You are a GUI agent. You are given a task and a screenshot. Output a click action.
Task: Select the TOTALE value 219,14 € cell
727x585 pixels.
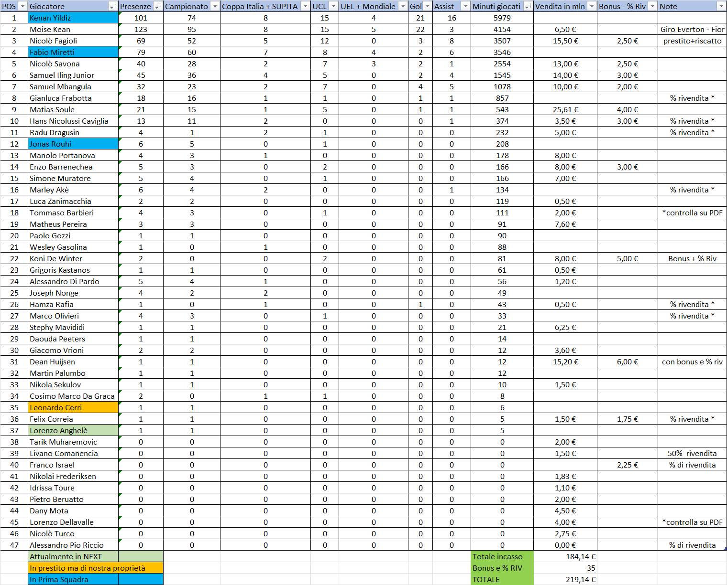pos(565,579)
